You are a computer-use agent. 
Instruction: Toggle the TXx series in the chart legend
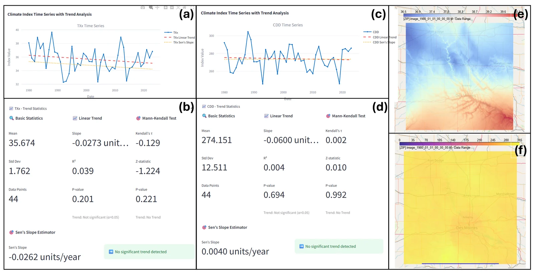pyautogui.click(x=171, y=33)
